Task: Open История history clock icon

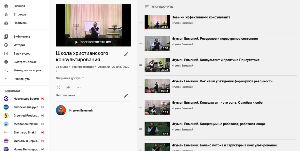Action: 6,45
